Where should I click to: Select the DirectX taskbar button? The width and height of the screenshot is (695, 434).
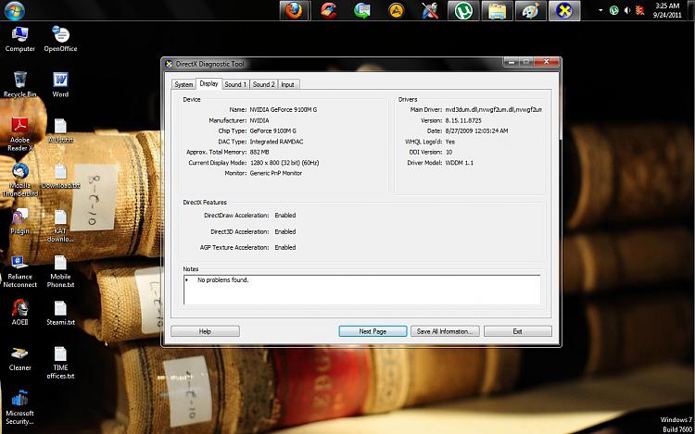tap(564, 10)
